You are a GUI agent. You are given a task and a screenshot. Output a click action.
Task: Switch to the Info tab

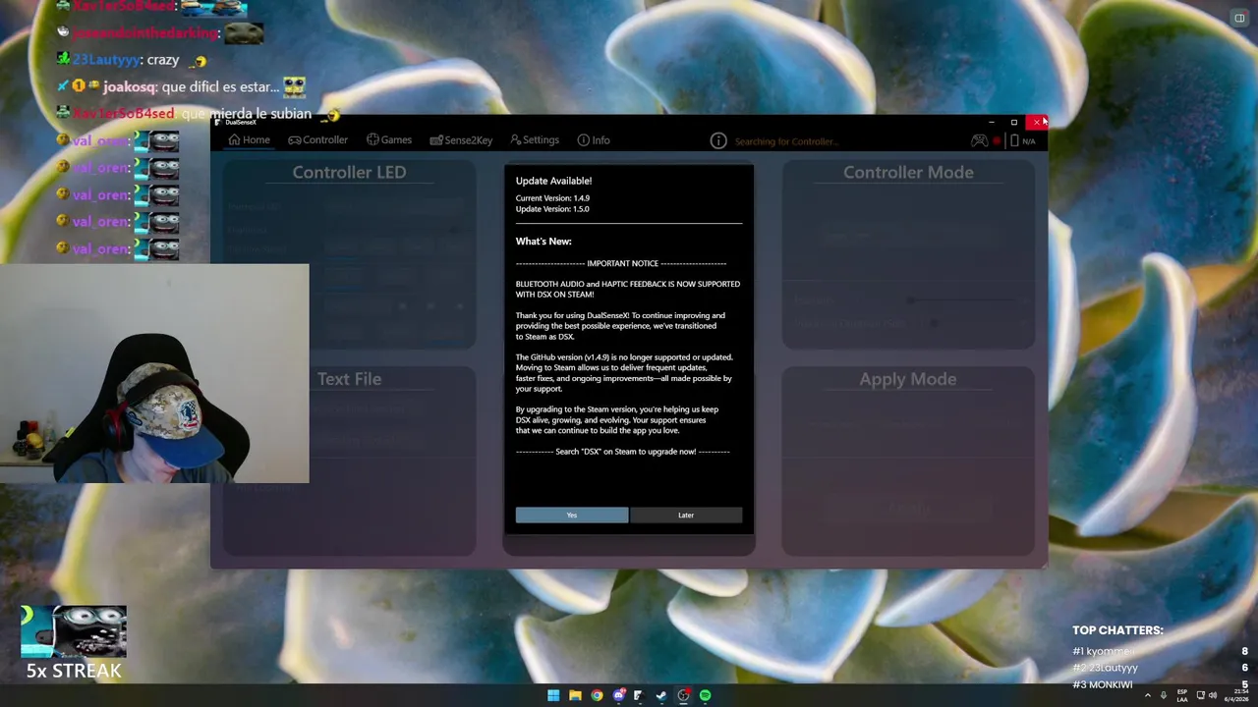594,140
